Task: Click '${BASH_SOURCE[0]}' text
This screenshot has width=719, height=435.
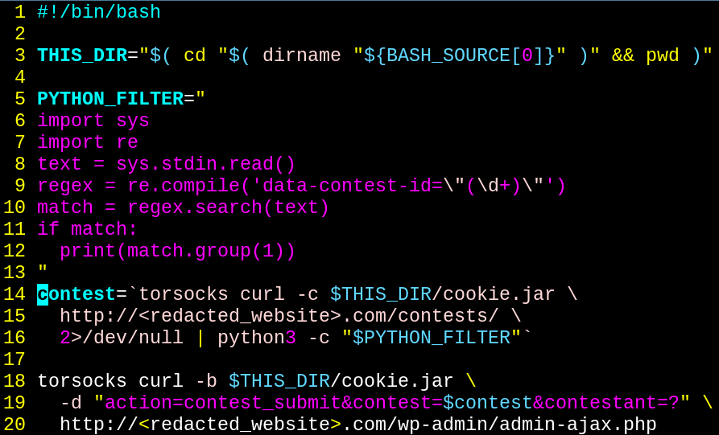Action: tap(459, 55)
